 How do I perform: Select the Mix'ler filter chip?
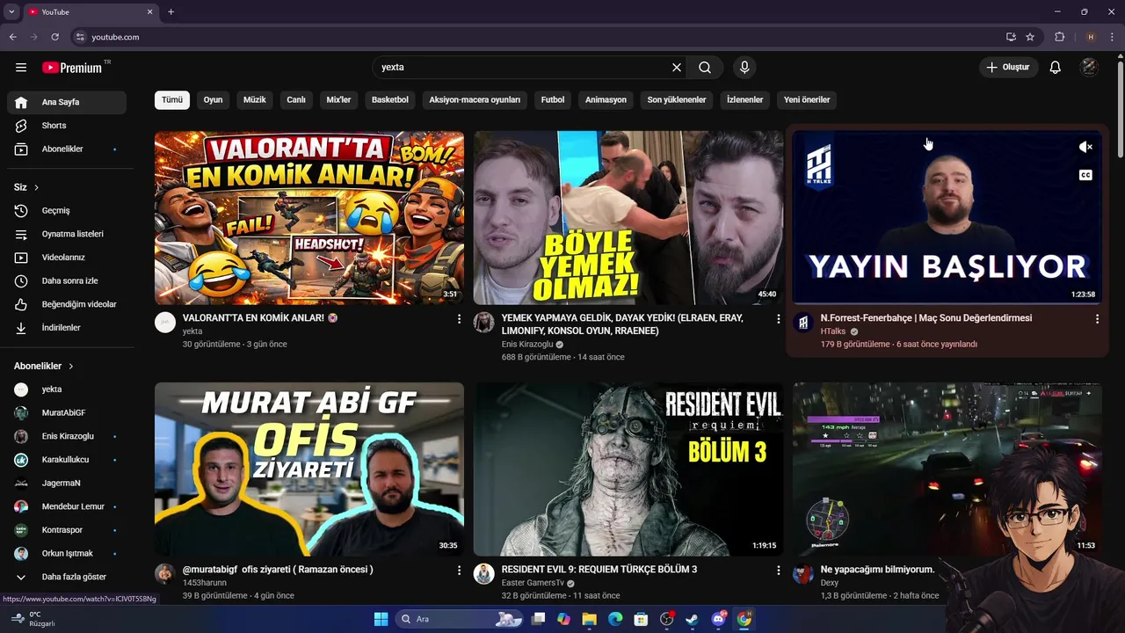point(338,100)
